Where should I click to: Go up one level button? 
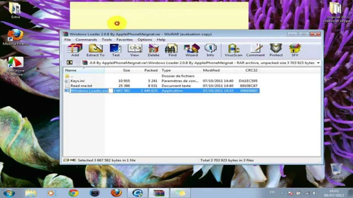pos(69,63)
